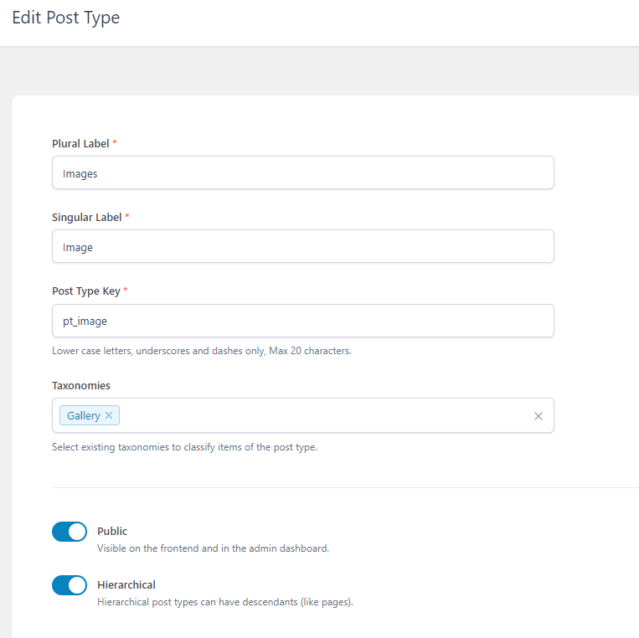The height and width of the screenshot is (638, 639).
Task: Focus the Plural Label input field
Action: pyautogui.click(x=303, y=172)
